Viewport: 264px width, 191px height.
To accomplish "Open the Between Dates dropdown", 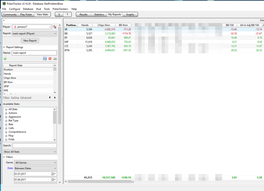I will coord(35,168).
